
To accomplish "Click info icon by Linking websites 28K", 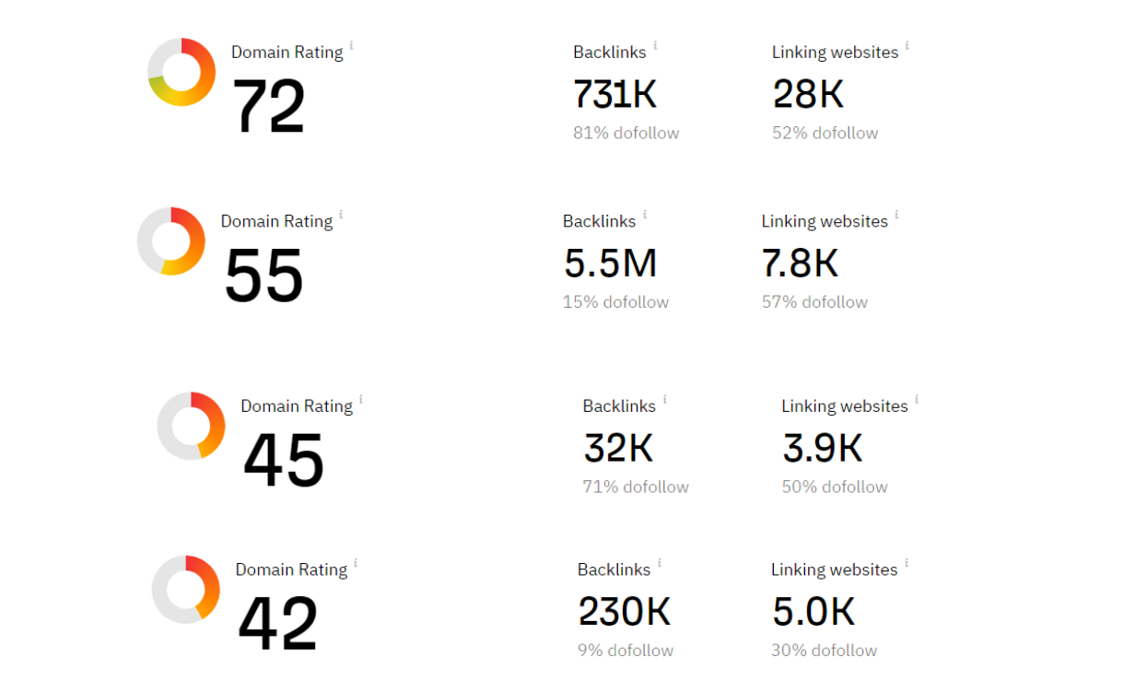I will [x=907, y=45].
